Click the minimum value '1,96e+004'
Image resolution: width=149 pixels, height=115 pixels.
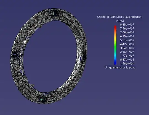click(x=127, y=64)
